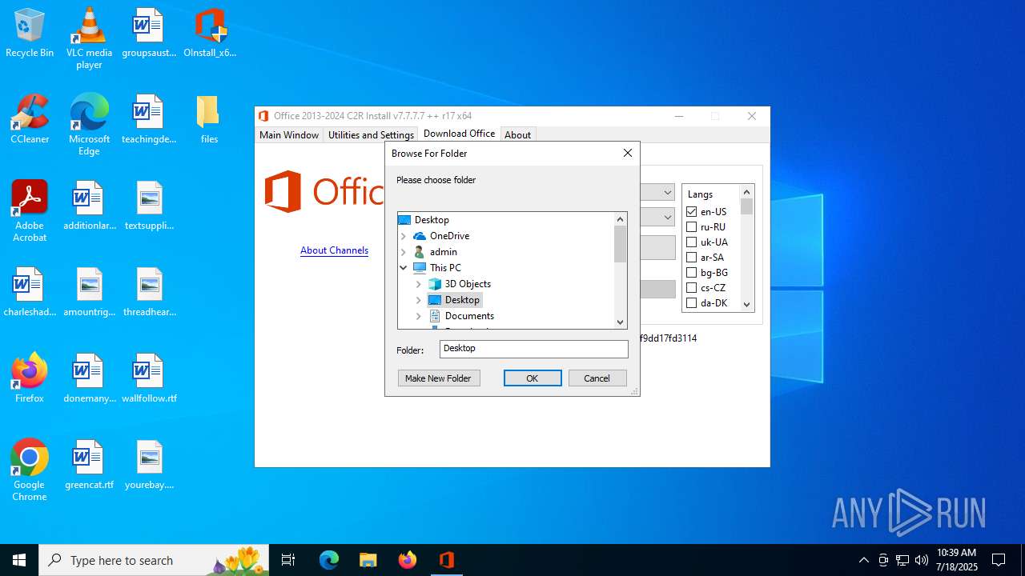This screenshot has width=1025, height=576.
Task: Click the taskbar search box
Action: 154,560
